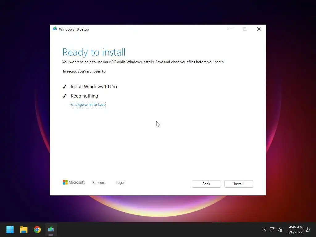Click the Windows 10 Setup title icon
This screenshot has width=316, height=237.
point(55,29)
